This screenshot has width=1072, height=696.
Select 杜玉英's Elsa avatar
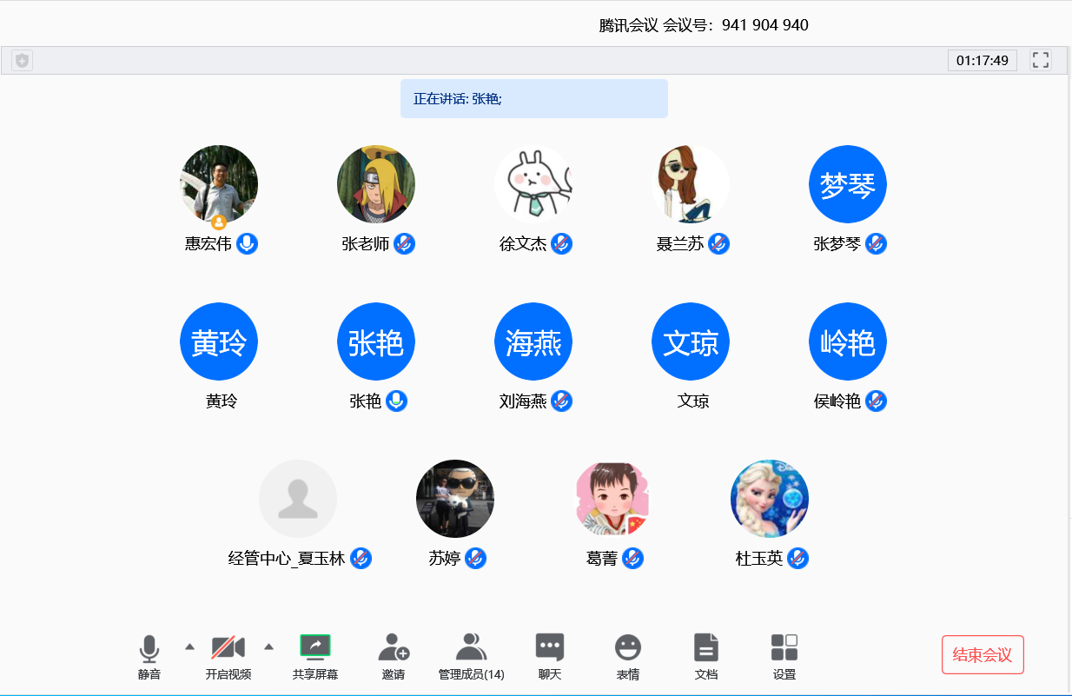click(x=770, y=499)
